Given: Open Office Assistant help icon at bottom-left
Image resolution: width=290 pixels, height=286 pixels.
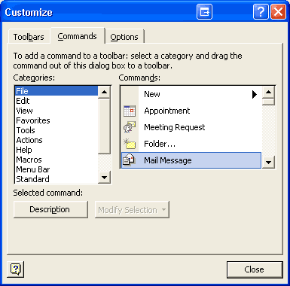Looking at the screenshot, I should click(x=16, y=269).
